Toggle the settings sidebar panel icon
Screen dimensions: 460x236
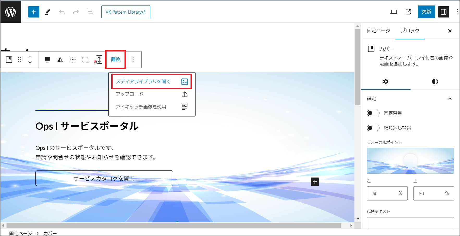point(444,12)
